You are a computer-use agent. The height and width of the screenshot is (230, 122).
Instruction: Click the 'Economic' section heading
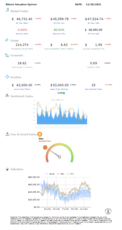[x=17, y=55]
